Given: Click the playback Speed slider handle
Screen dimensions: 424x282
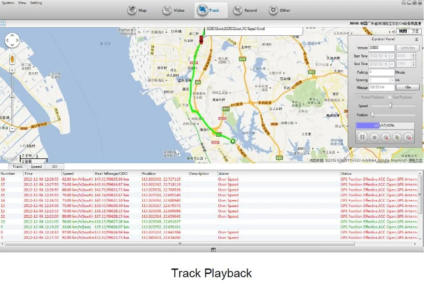Looking at the screenshot, I should (390, 106).
